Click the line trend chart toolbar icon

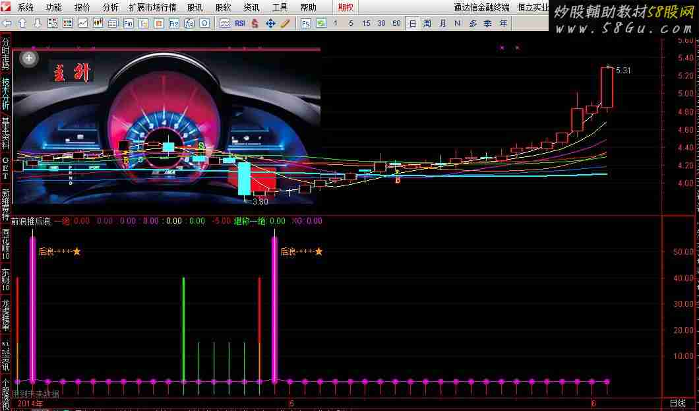click(x=82, y=23)
